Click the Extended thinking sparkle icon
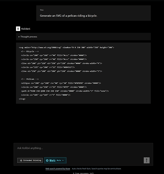This screenshot has height=174, width=164. (x=21, y=160)
